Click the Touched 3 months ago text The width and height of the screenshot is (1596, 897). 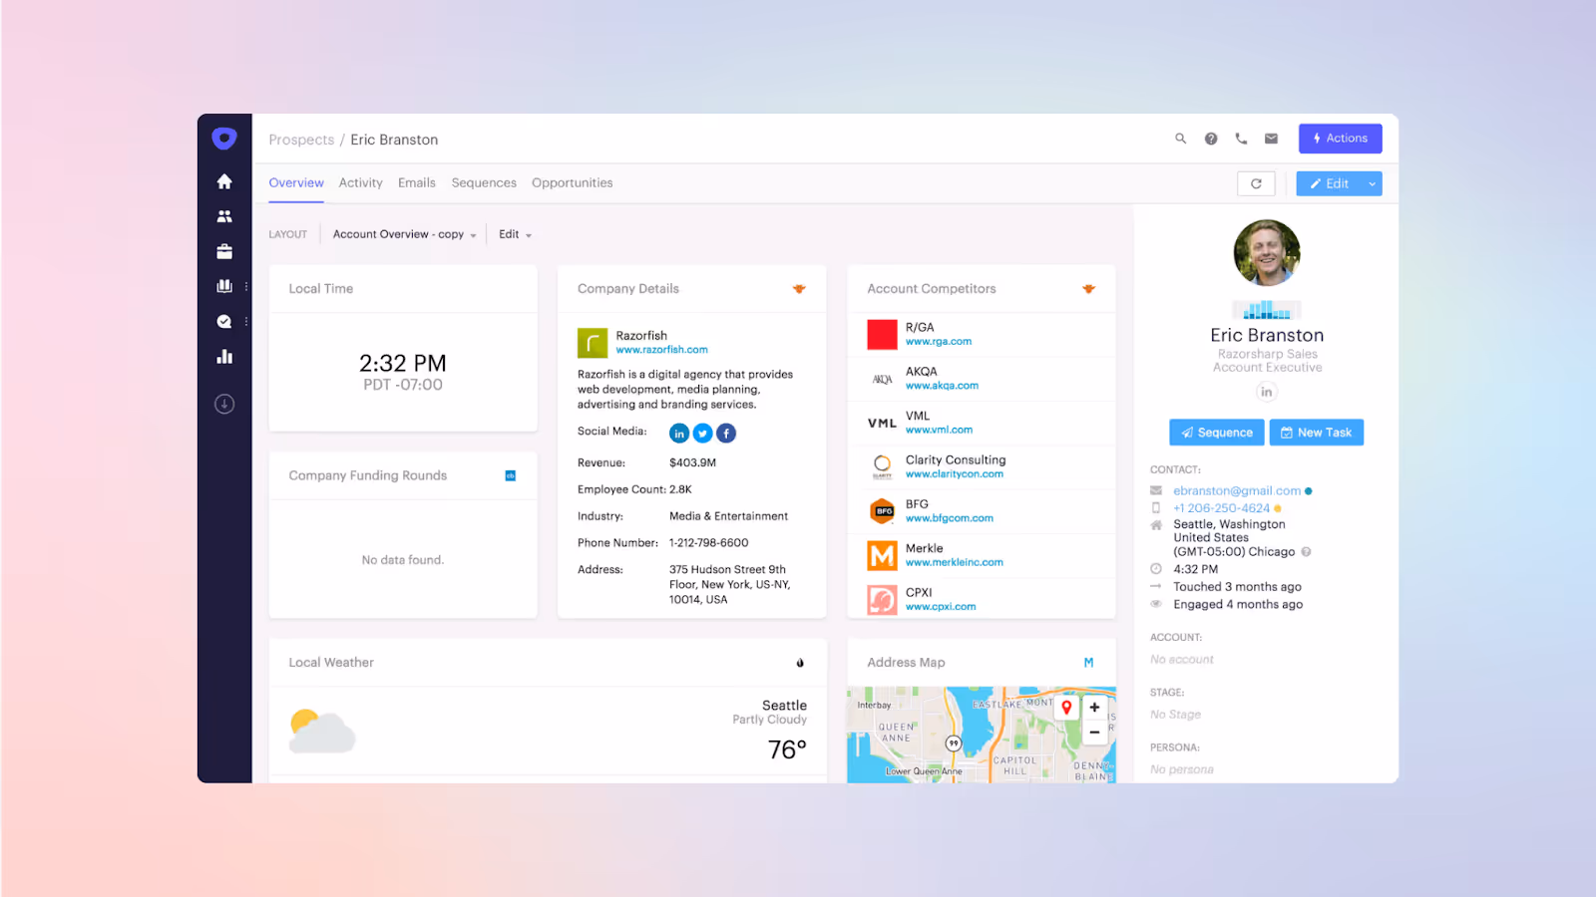1237,587
